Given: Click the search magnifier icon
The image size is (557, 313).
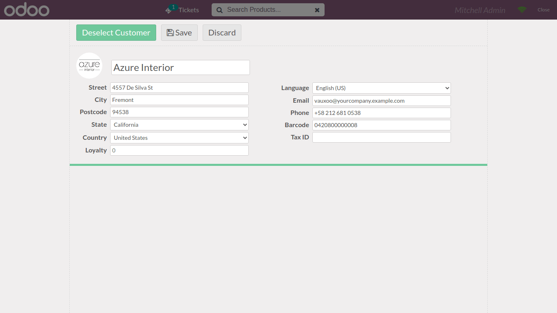Looking at the screenshot, I should pos(219,10).
